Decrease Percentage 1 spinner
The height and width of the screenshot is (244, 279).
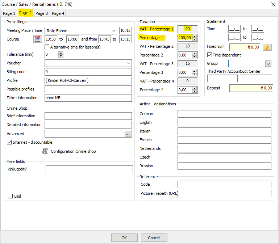195,39
